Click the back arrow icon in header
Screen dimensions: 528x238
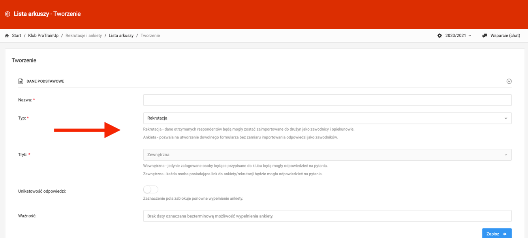tap(8, 14)
